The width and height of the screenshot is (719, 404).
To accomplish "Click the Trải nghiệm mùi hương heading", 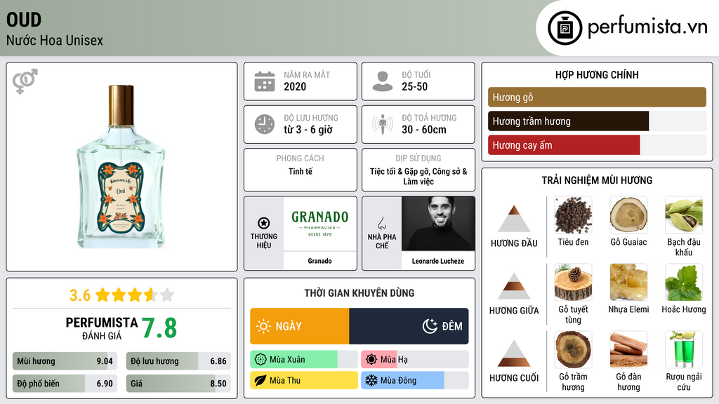I will click(597, 180).
